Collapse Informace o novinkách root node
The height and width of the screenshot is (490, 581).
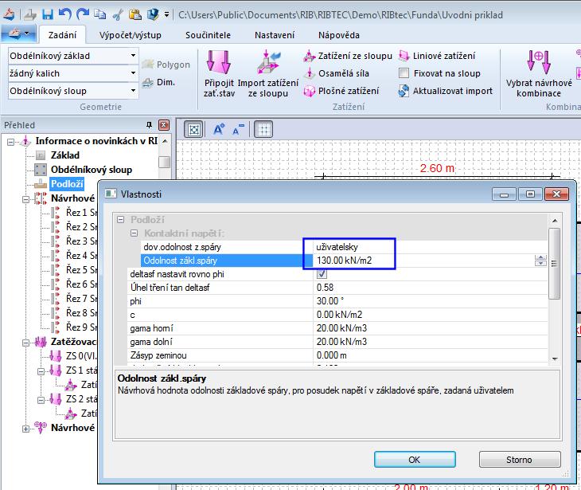(11, 142)
